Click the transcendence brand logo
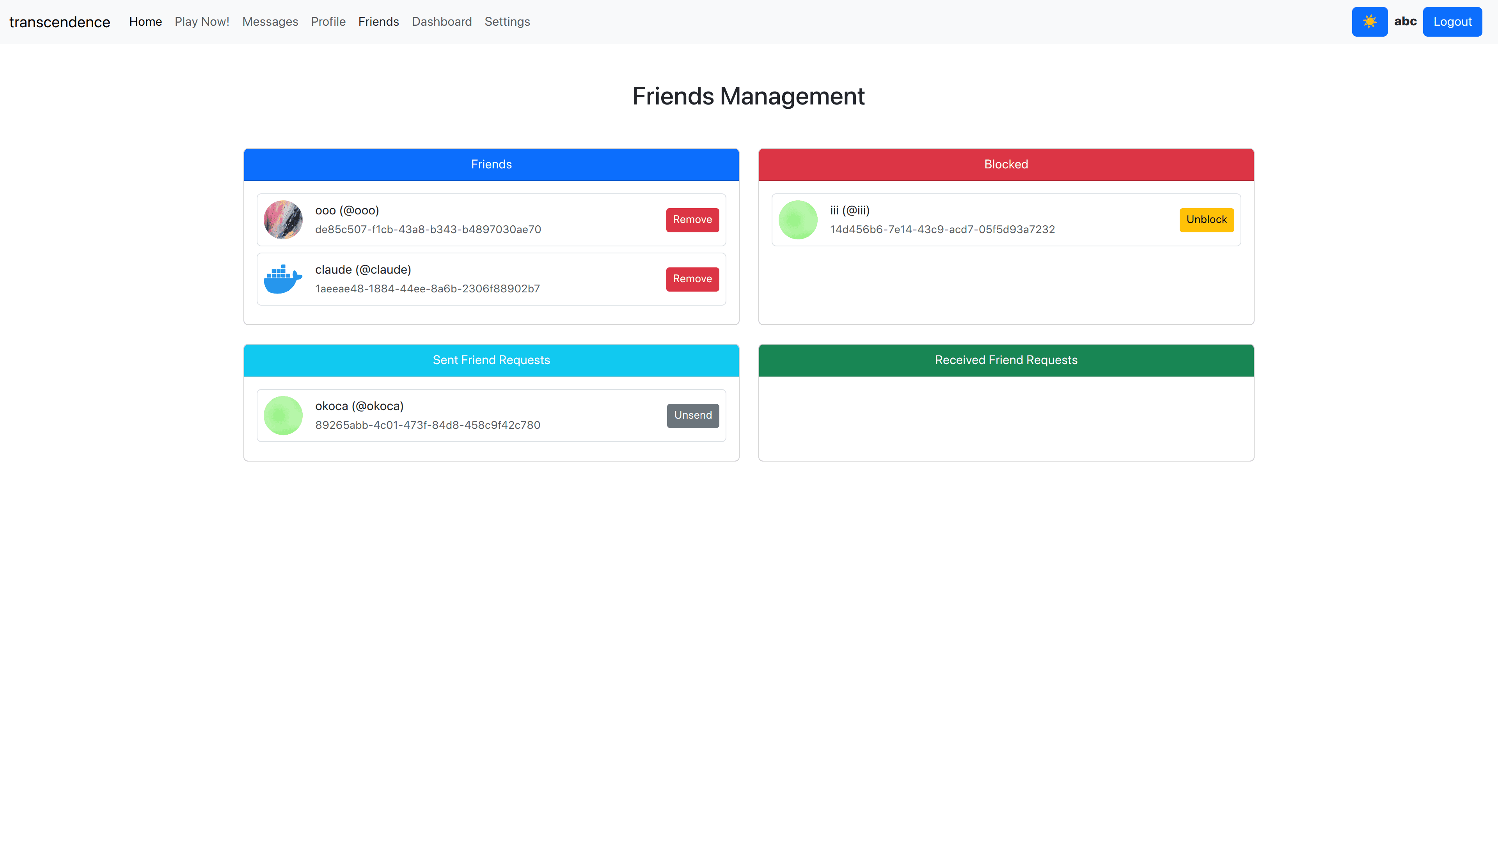The image size is (1498, 842). click(59, 22)
